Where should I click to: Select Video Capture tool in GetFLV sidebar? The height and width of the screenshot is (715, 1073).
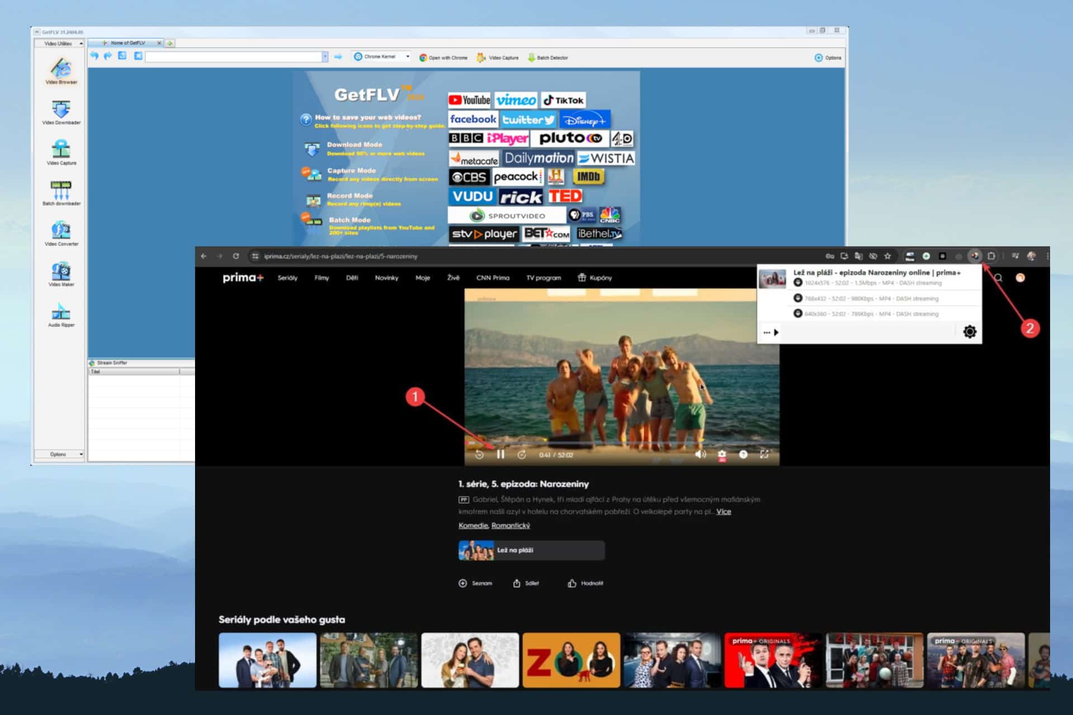61,152
